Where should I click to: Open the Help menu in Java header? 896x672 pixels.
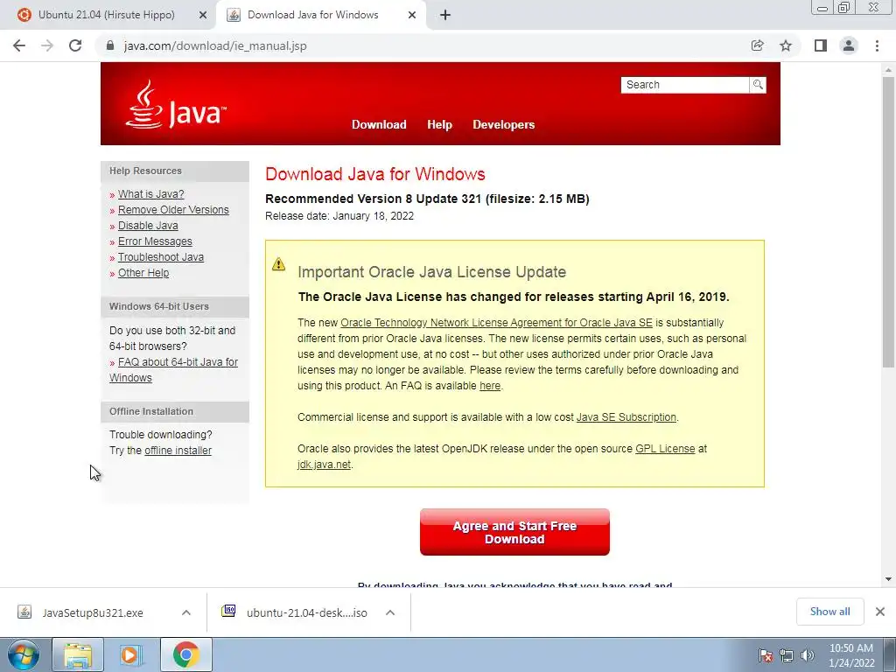439,124
